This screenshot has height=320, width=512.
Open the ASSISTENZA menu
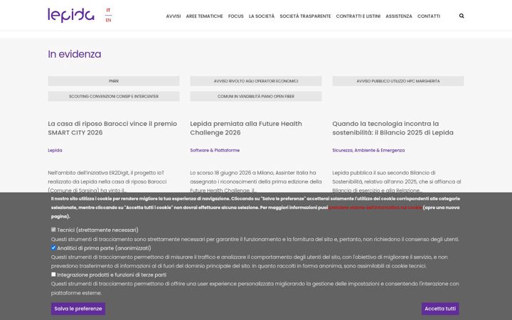399,16
